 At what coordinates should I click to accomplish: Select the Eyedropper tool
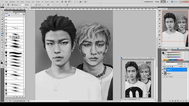tap(2, 21)
